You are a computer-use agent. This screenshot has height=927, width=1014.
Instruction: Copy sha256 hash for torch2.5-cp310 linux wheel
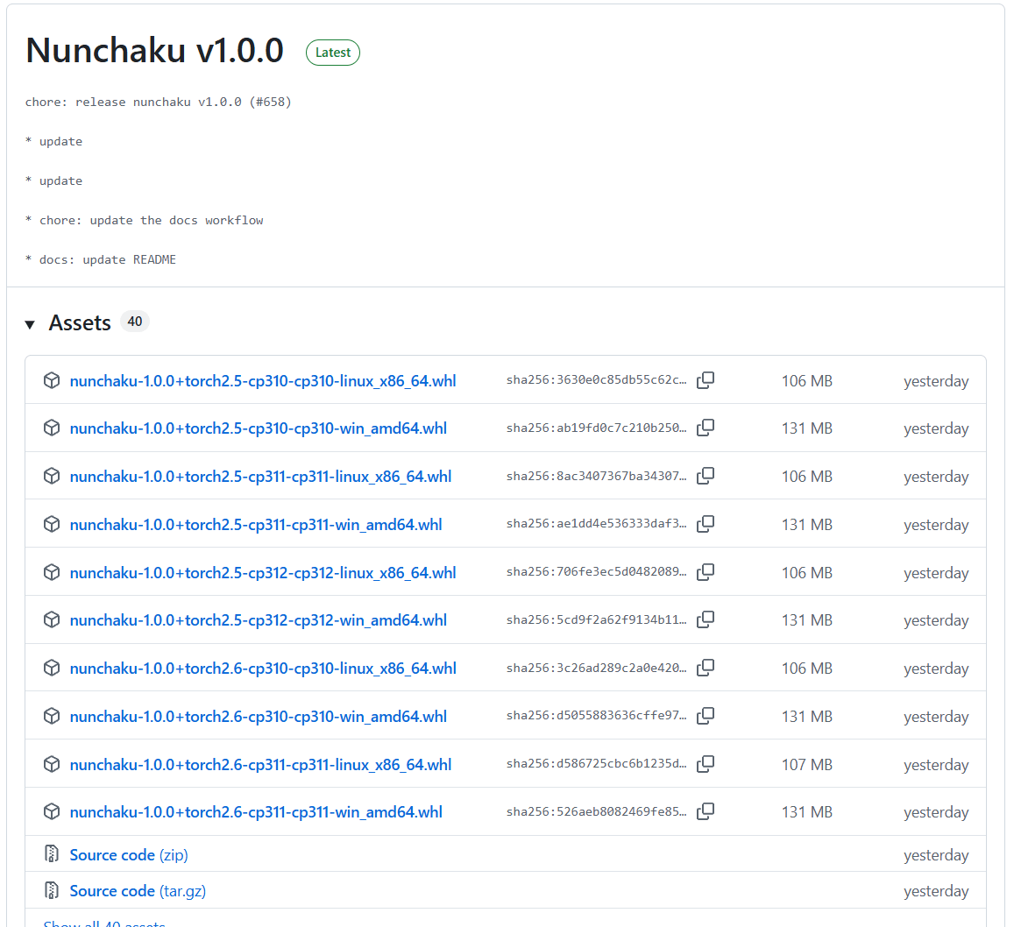[706, 380]
